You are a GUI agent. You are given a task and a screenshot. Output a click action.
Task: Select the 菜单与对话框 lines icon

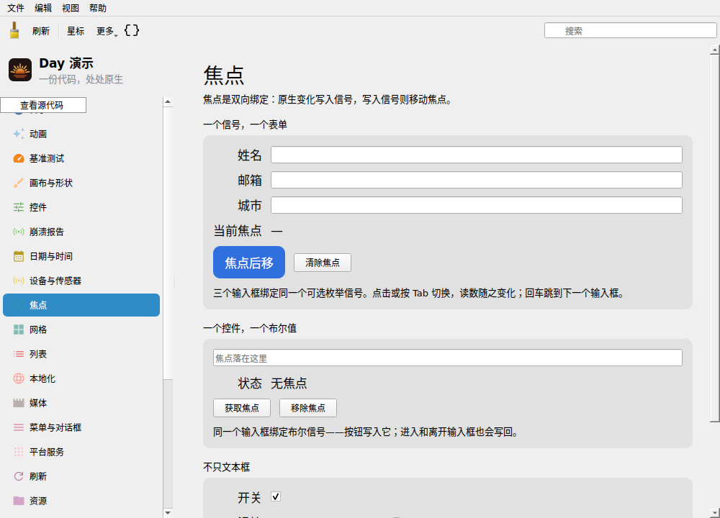pyautogui.click(x=19, y=427)
